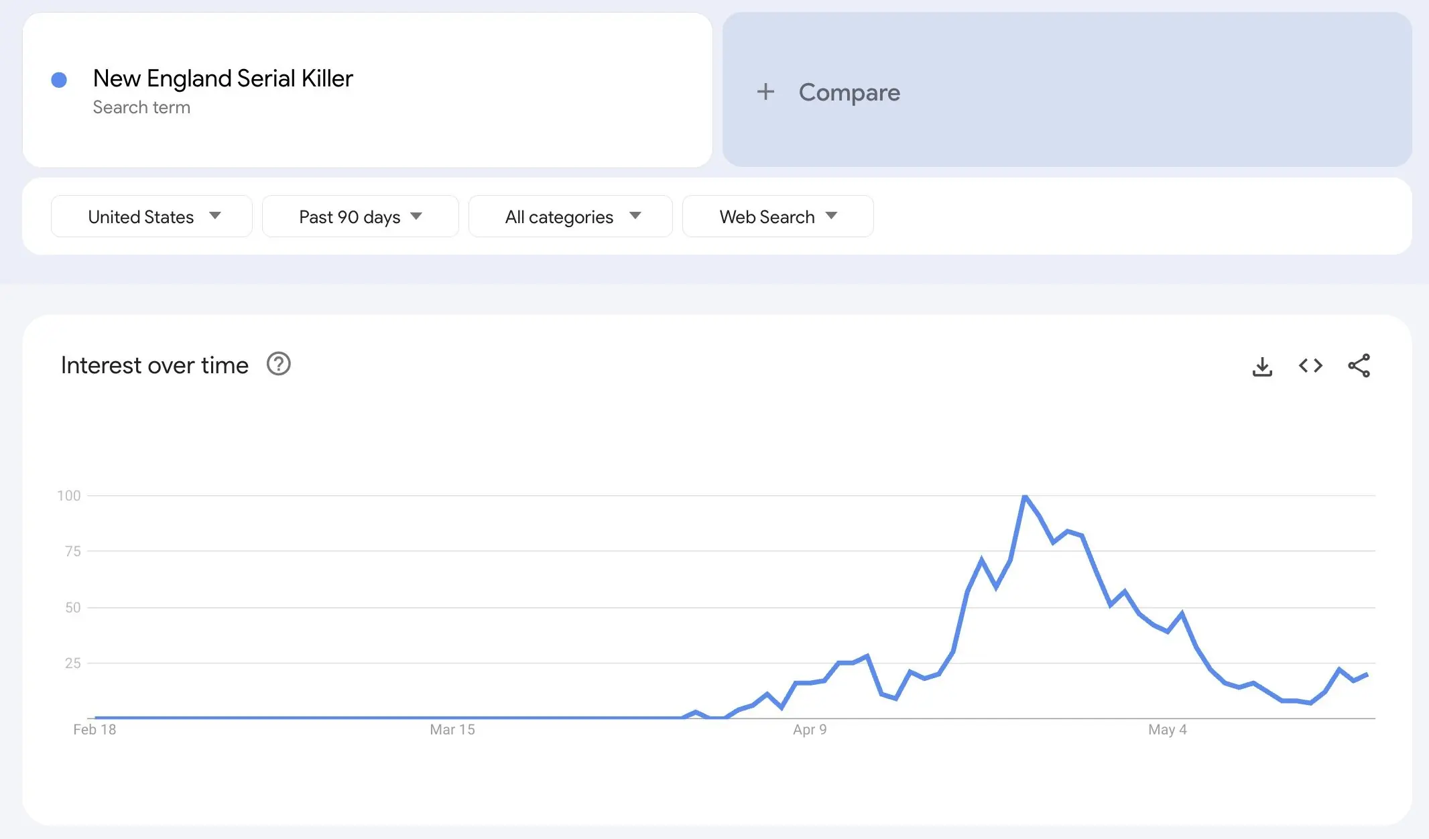Click the embed code icon
The width and height of the screenshot is (1429, 839).
(1310, 366)
